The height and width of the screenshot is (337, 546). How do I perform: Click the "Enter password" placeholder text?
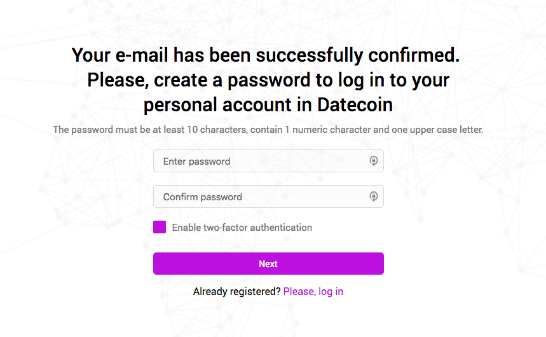point(196,162)
